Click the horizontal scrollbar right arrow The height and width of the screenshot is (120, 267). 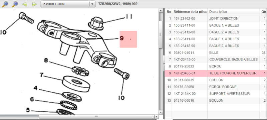(x=156, y=117)
